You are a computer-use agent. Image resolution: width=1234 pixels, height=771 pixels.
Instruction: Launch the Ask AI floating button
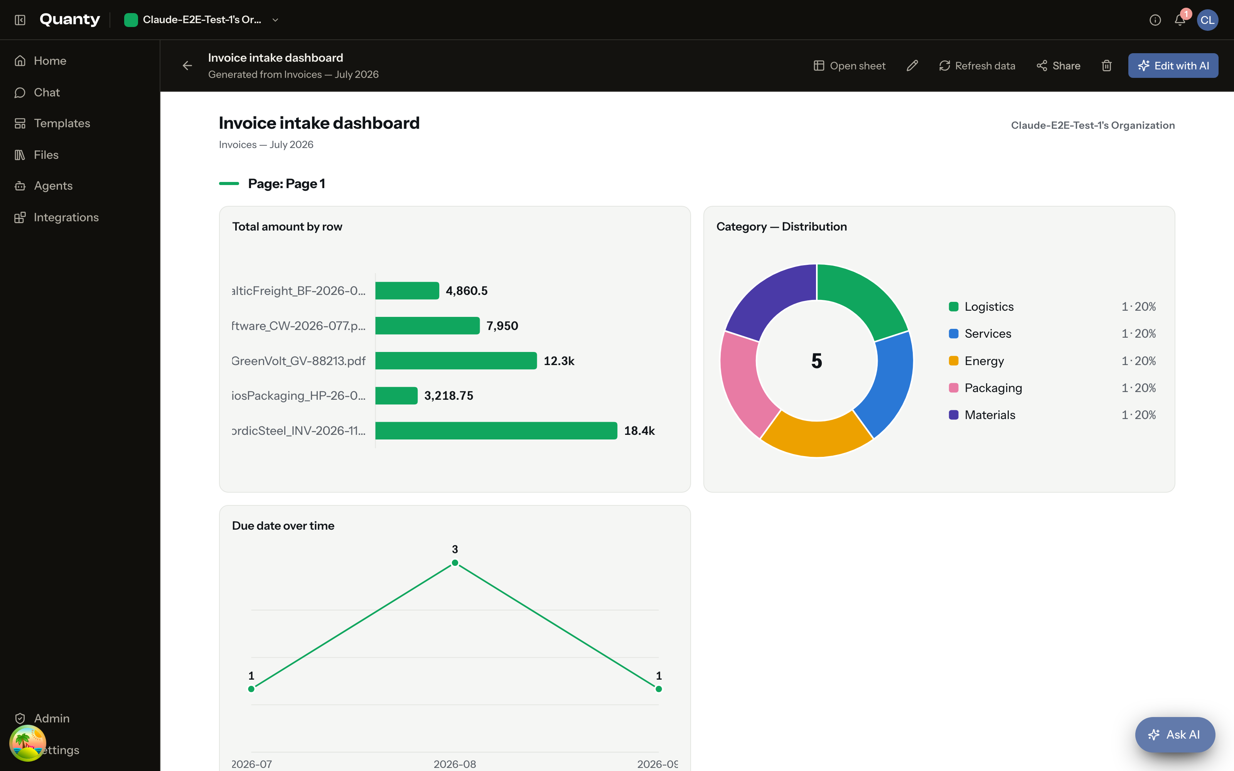(1175, 734)
